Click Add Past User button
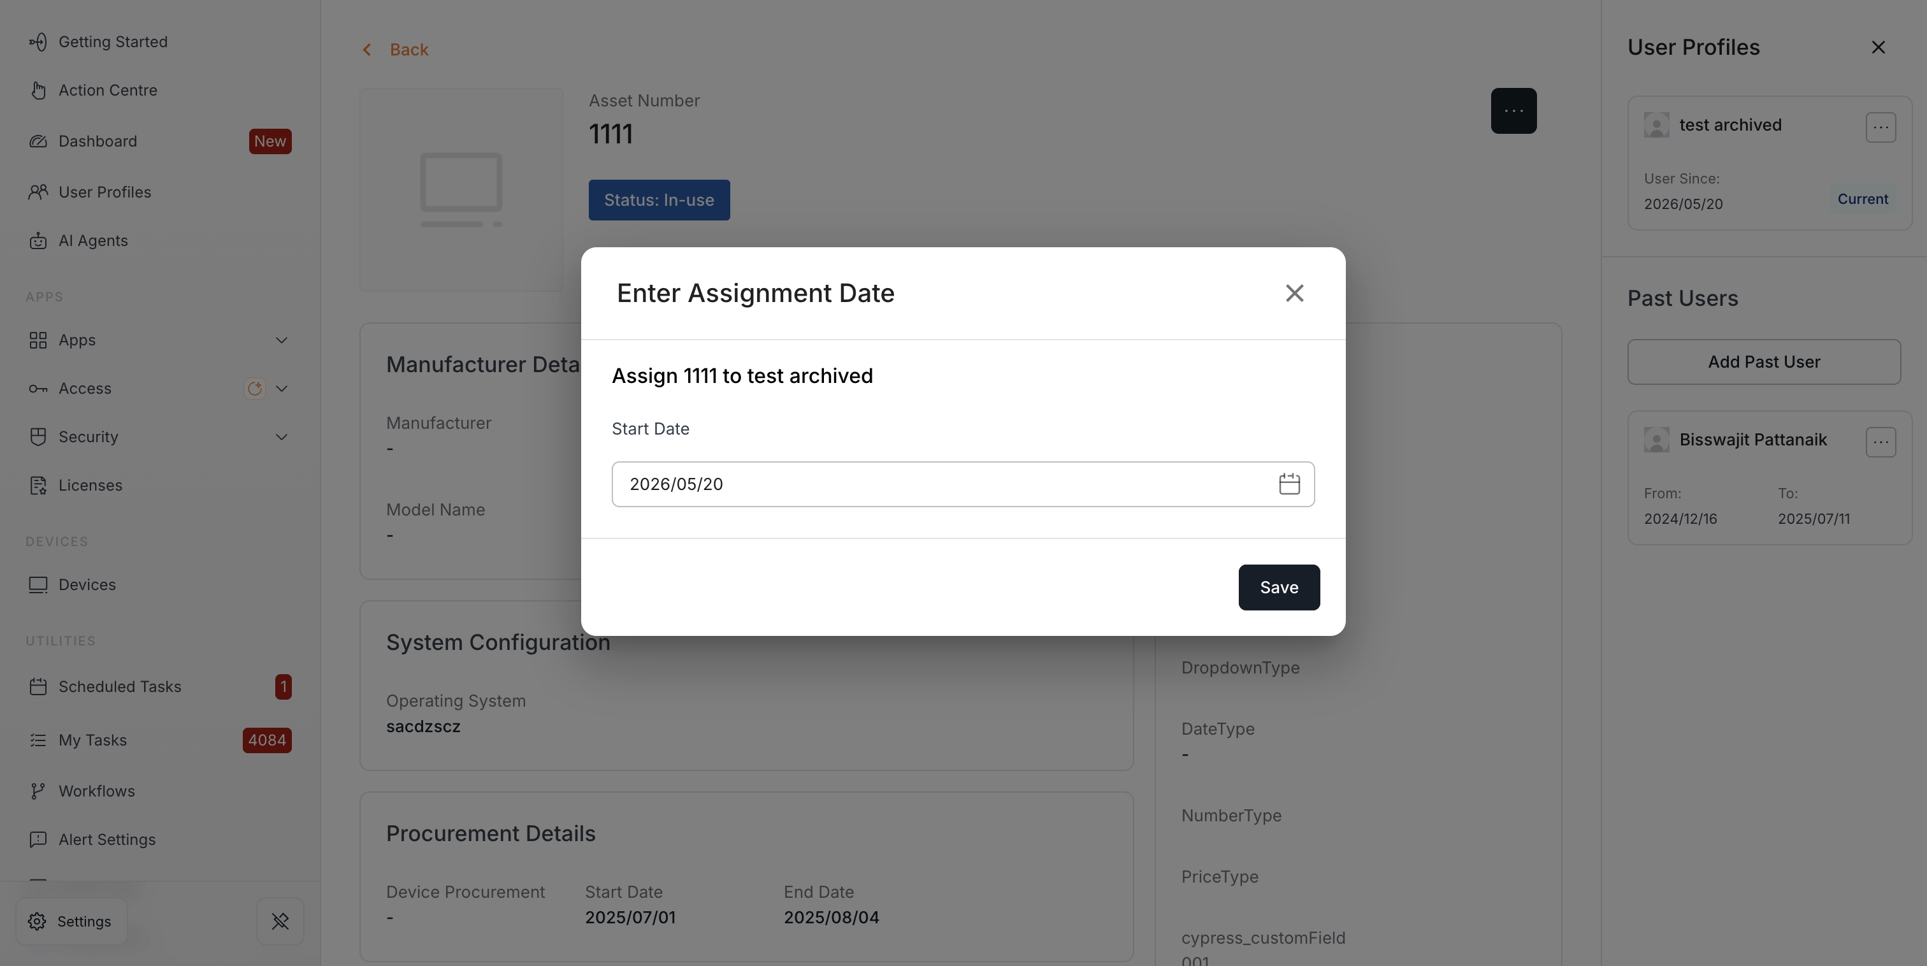The height and width of the screenshot is (966, 1927). (x=1764, y=362)
